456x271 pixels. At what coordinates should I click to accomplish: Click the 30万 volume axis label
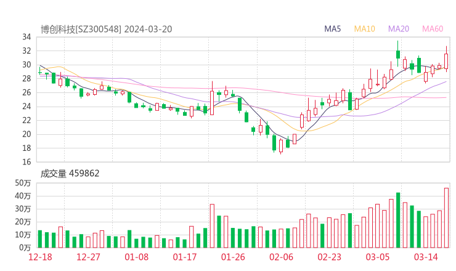click(x=23, y=209)
